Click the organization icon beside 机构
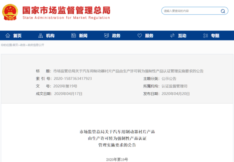The image size is (234, 162). click(x=41, y=35)
